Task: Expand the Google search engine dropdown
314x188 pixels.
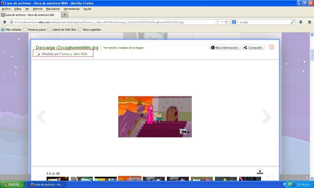Action: tap(235, 22)
